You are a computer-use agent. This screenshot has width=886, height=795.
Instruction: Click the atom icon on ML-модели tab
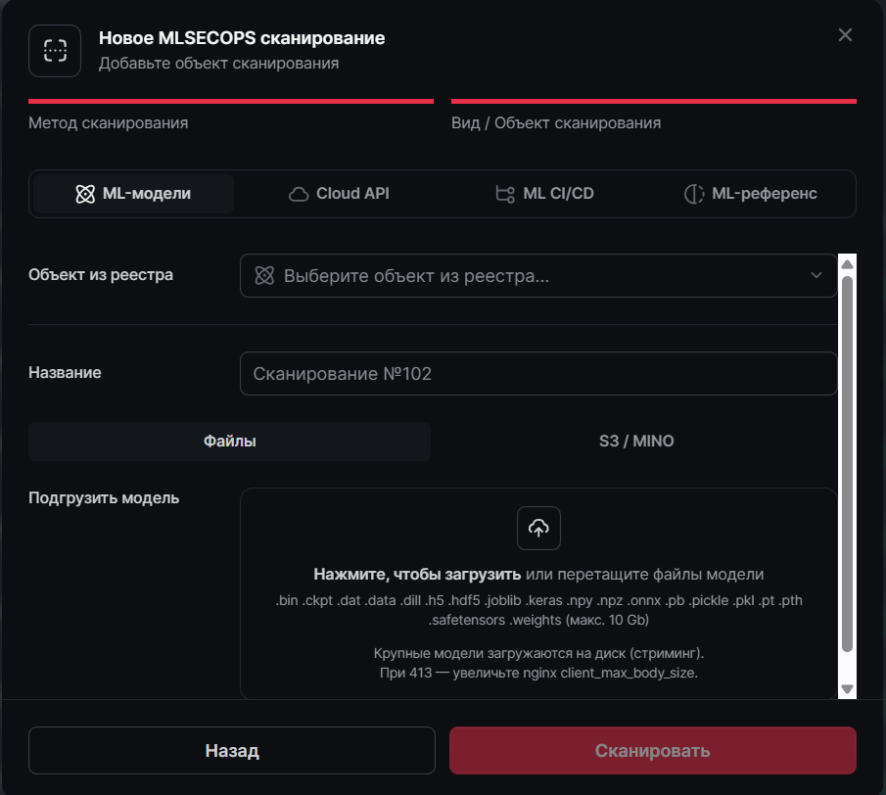tap(85, 194)
